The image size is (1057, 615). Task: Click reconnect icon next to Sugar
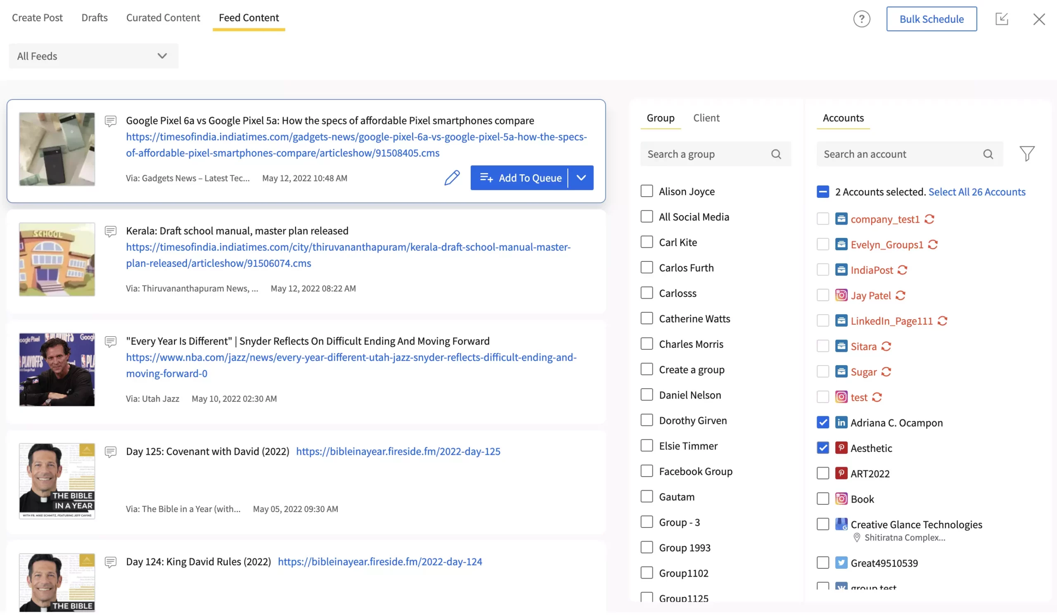coord(886,372)
